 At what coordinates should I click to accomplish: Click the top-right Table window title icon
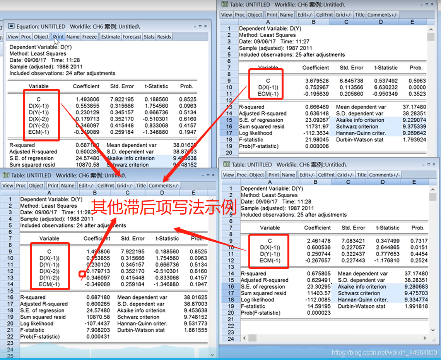coord(225,4)
